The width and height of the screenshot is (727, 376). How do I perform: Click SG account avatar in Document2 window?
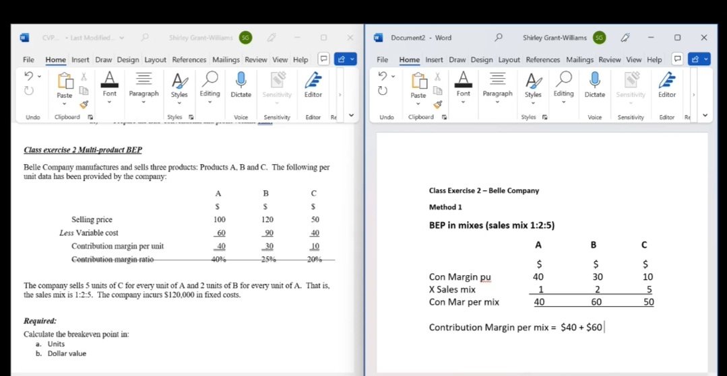coord(600,38)
